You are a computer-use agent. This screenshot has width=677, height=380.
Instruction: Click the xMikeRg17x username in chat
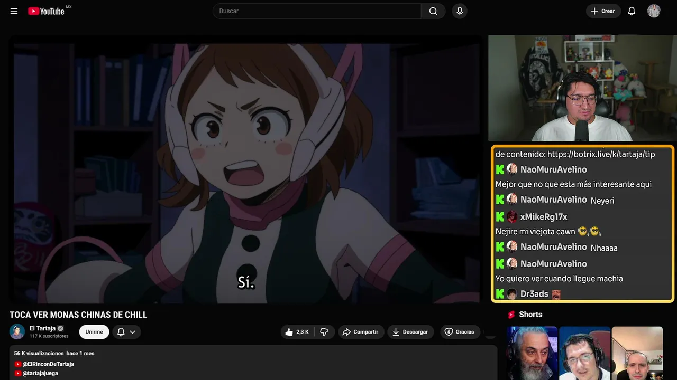point(544,217)
